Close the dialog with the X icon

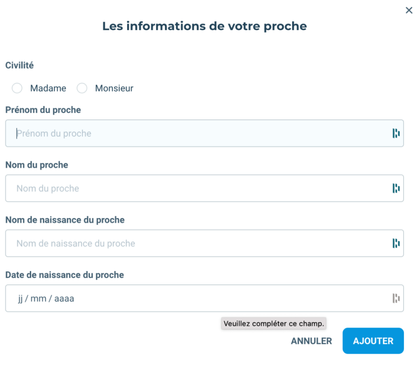[409, 11]
